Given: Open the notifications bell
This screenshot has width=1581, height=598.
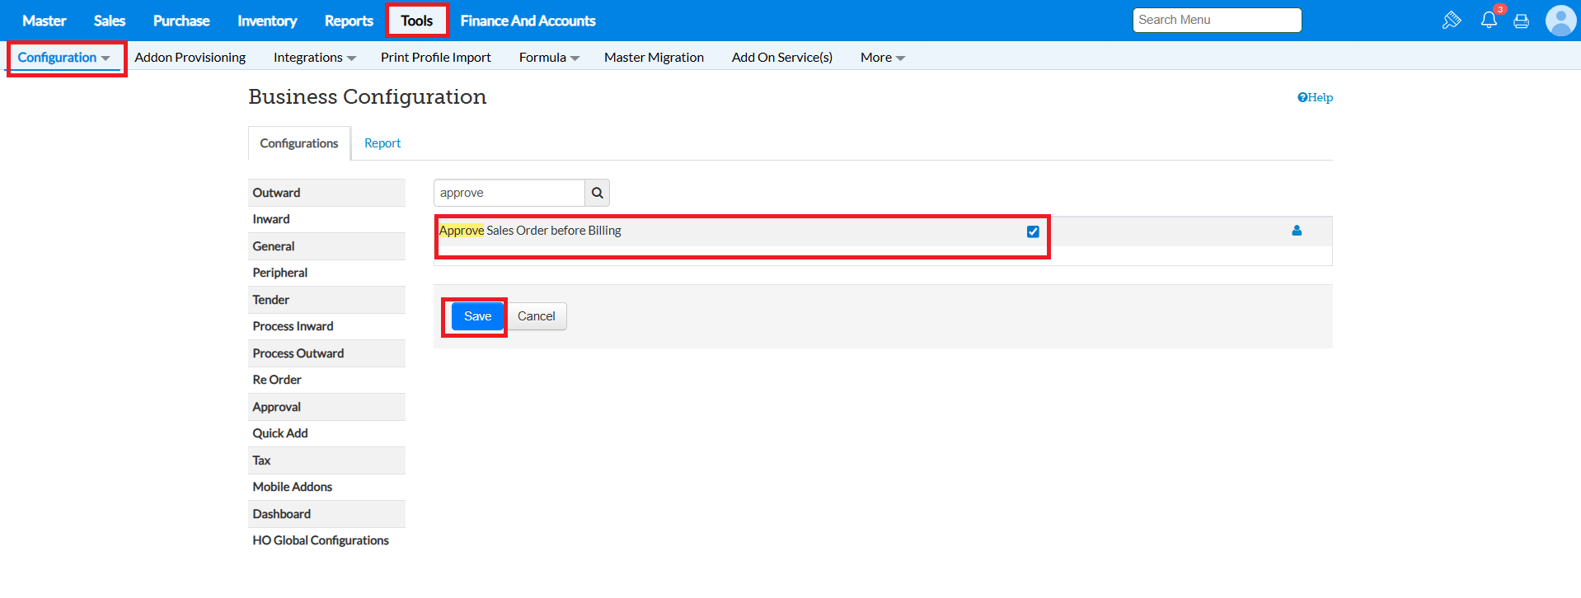Looking at the screenshot, I should coord(1489,21).
